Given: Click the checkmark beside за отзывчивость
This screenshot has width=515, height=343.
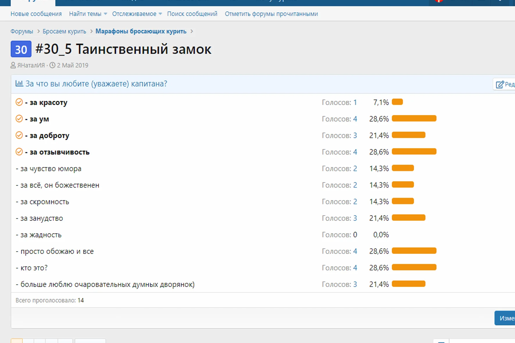Looking at the screenshot, I should (x=19, y=152).
